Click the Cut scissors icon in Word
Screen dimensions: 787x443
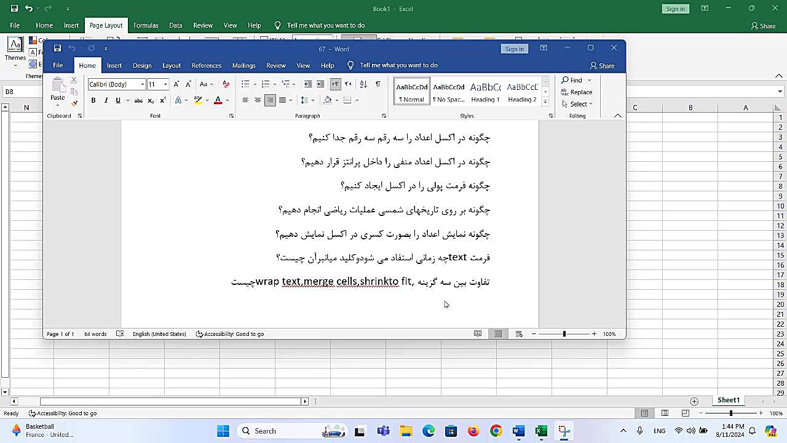click(74, 81)
